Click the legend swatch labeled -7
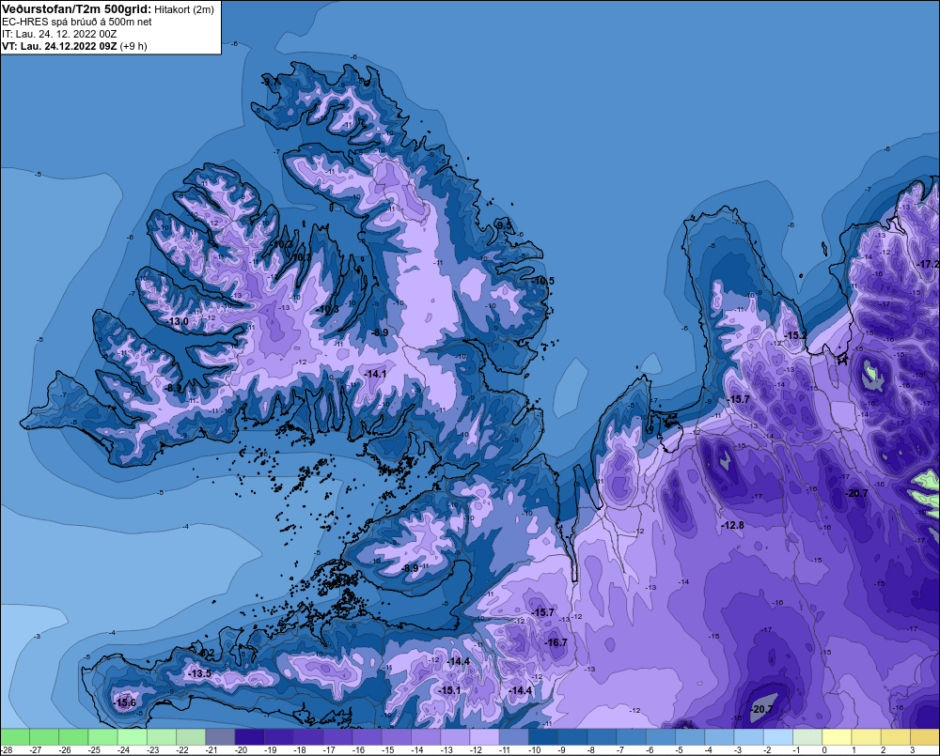940x756 pixels. [x=632, y=736]
